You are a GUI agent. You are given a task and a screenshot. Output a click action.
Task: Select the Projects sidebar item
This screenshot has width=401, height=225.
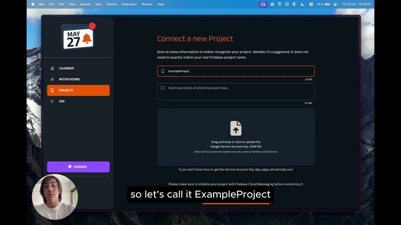tap(78, 90)
